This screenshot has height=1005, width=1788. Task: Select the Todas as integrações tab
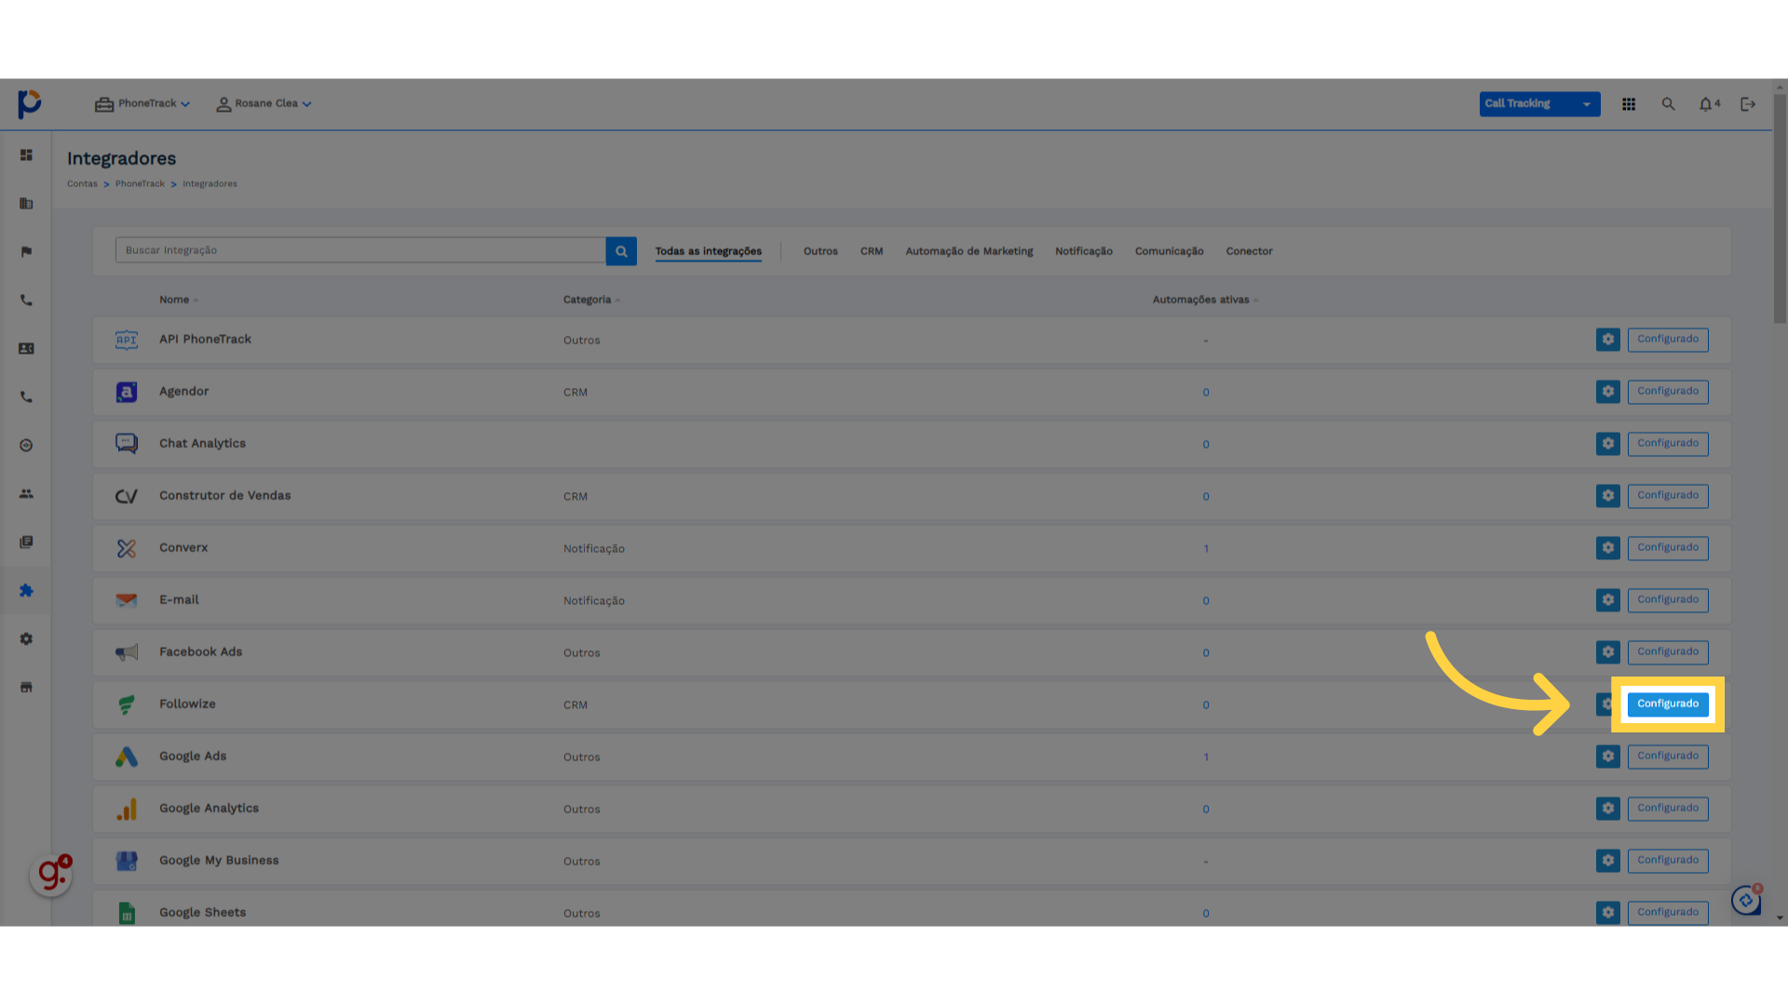pos(709,251)
